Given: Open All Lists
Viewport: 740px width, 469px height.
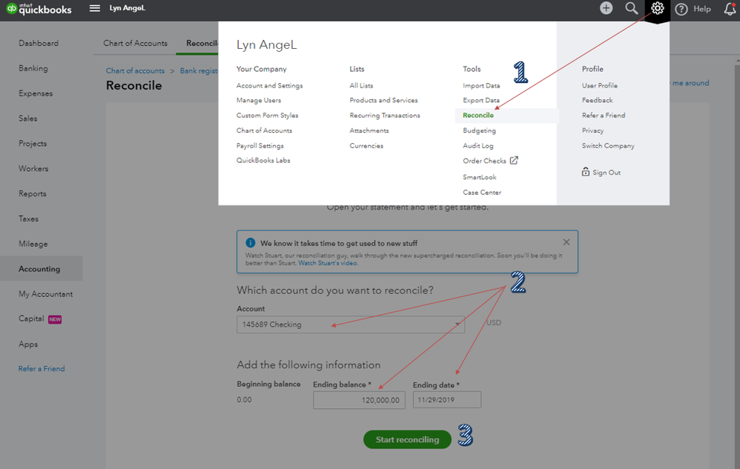Looking at the screenshot, I should click(361, 85).
